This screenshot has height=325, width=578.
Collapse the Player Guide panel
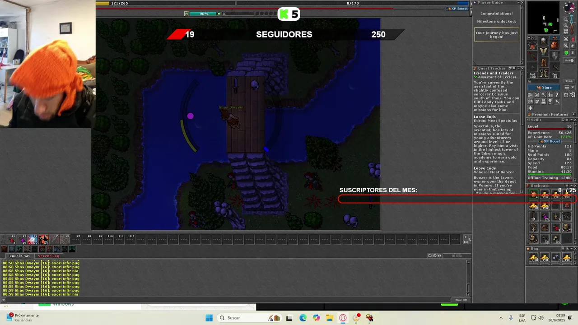tap(518, 3)
